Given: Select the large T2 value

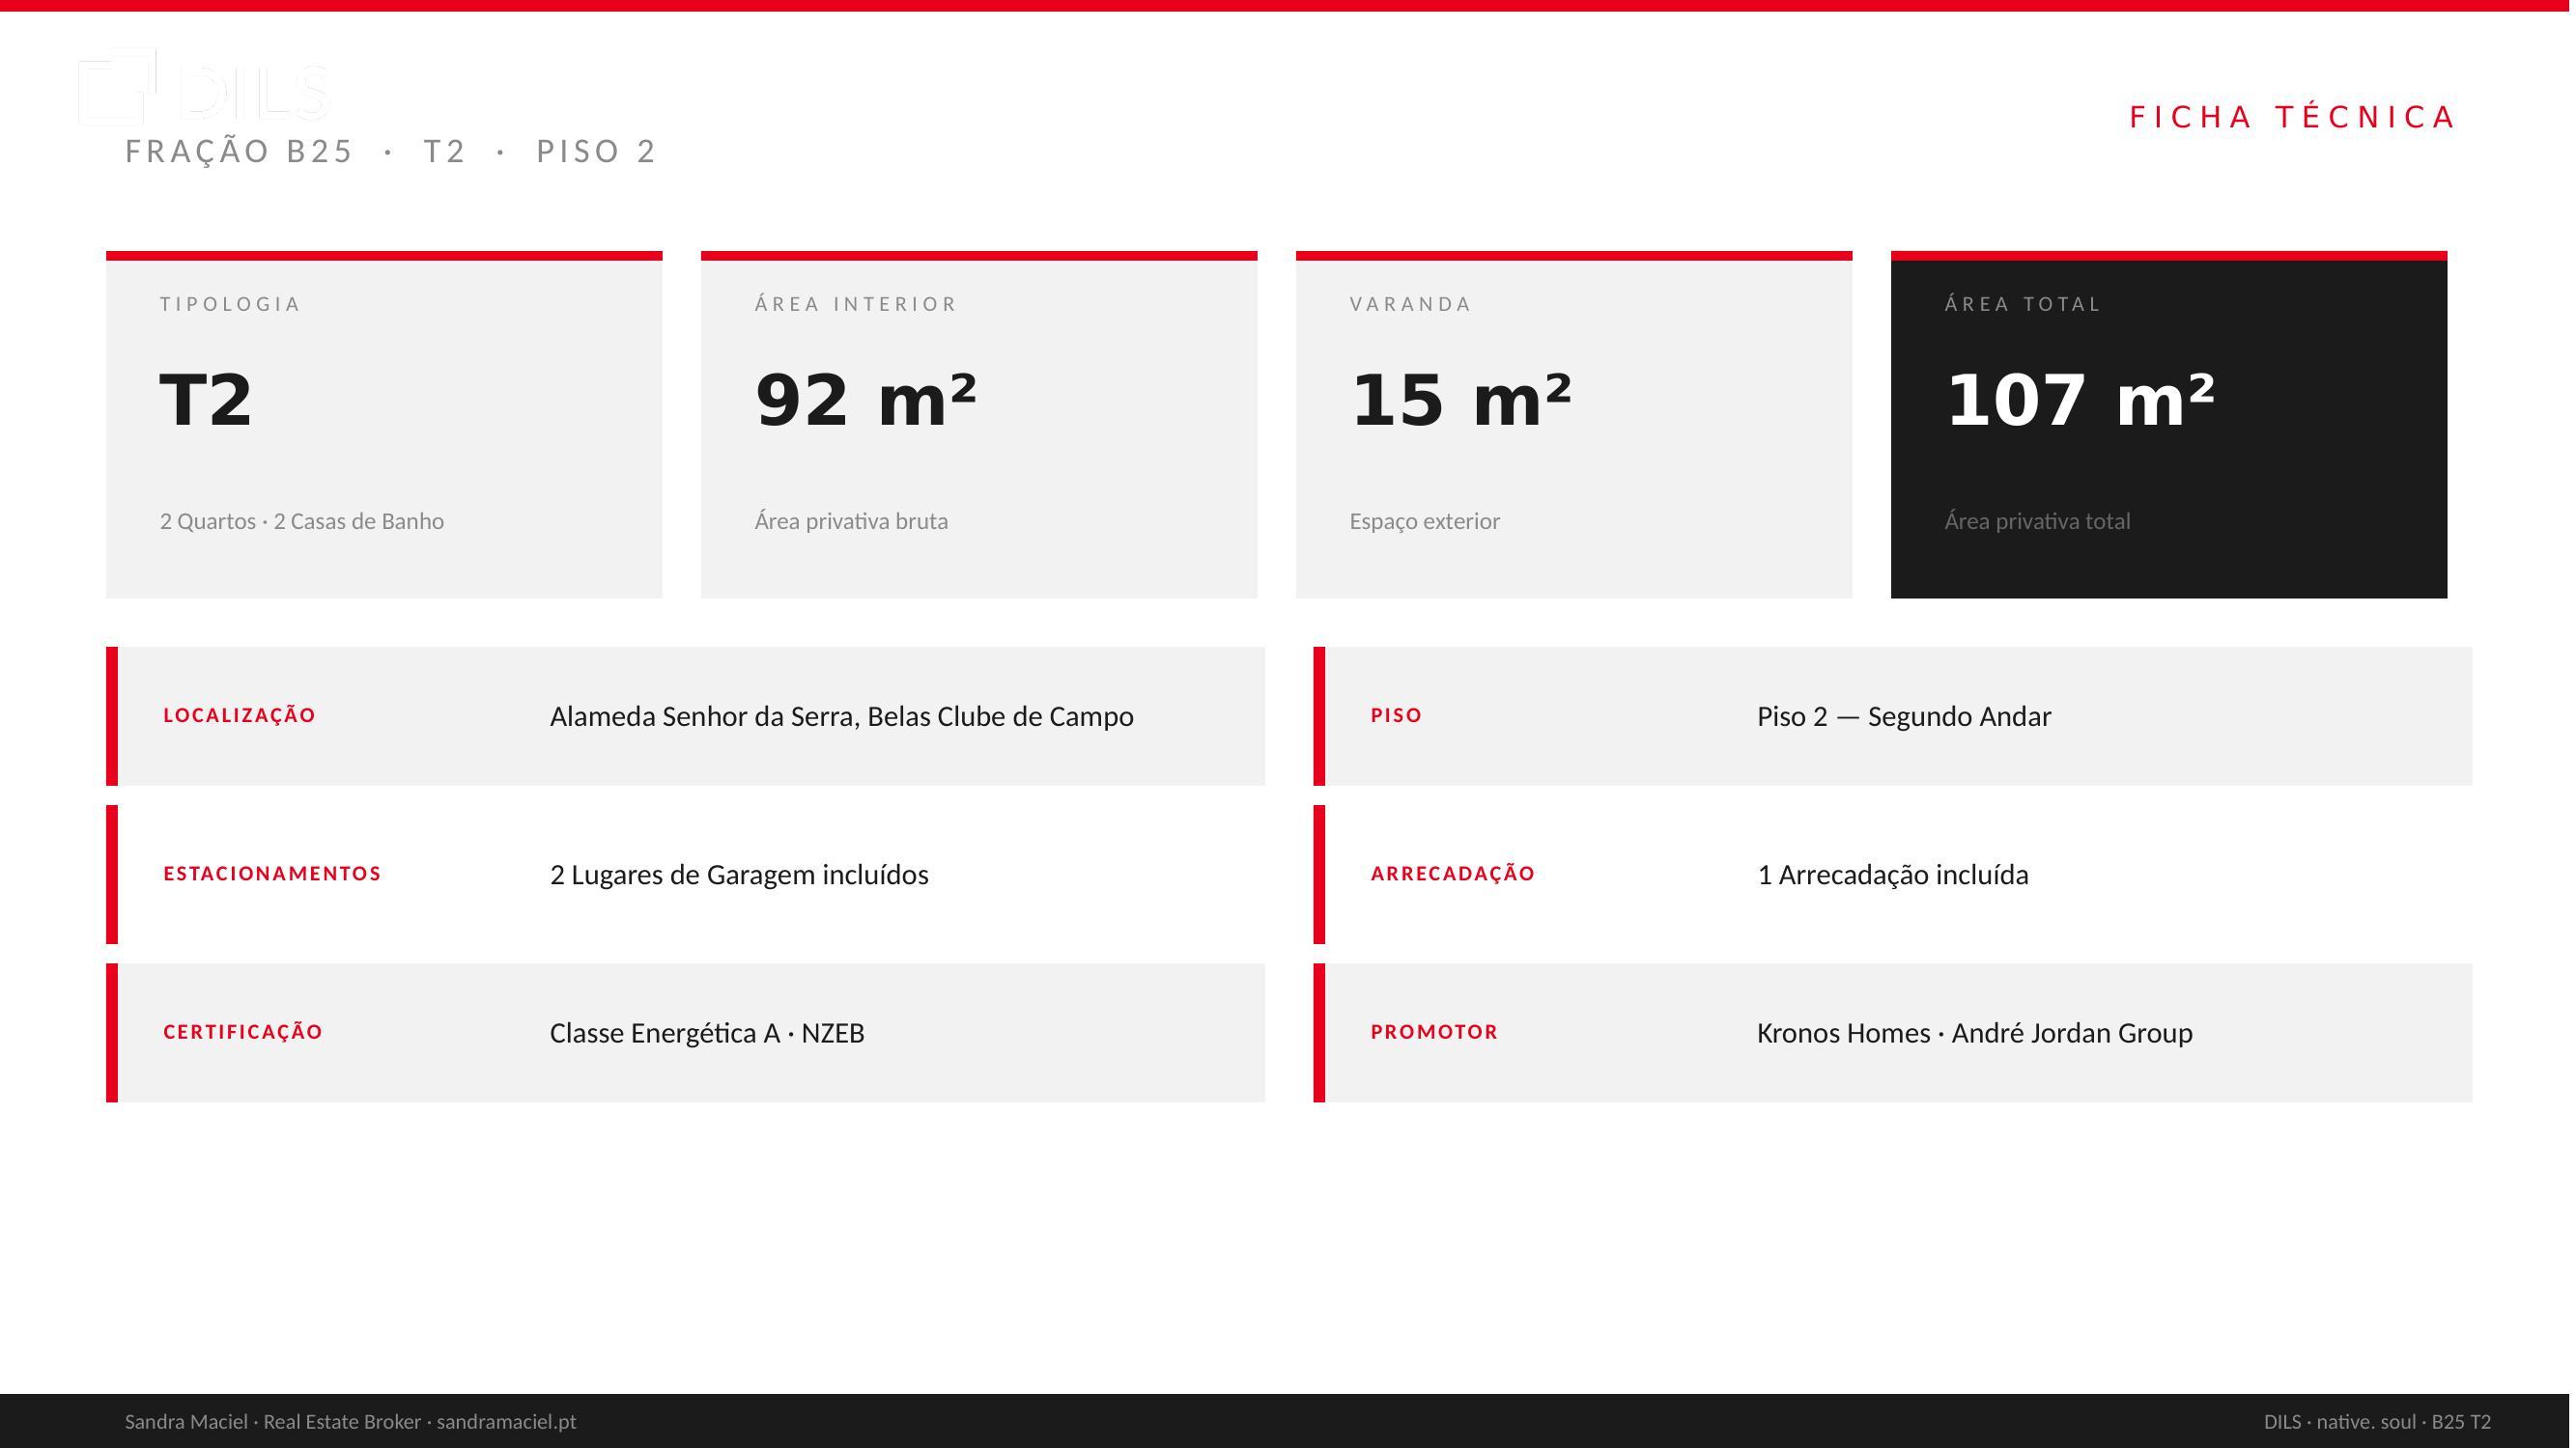Looking at the screenshot, I should click(206, 401).
